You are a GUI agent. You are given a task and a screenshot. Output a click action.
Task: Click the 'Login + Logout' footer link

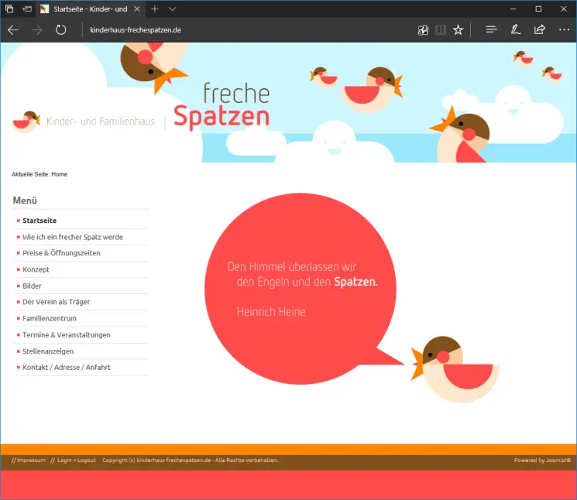click(x=75, y=461)
